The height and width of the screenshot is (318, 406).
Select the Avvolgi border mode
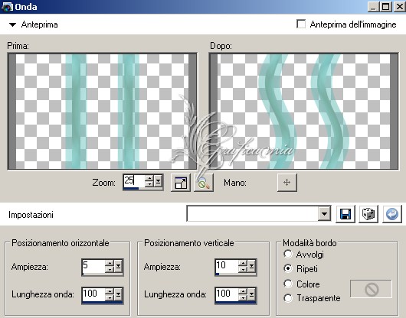[x=288, y=255]
